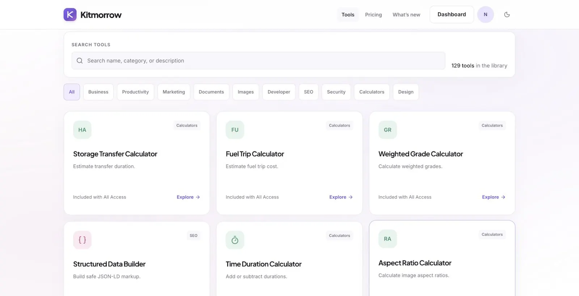
Task: Click the braces icon on Structured Data Builder
Action: [82, 240]
